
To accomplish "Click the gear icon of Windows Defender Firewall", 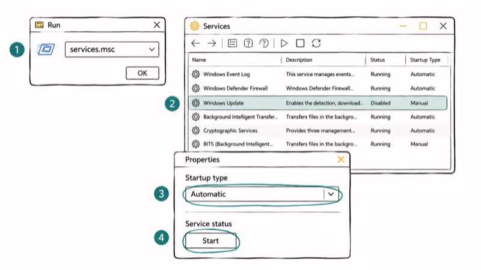I will [196, 88].
